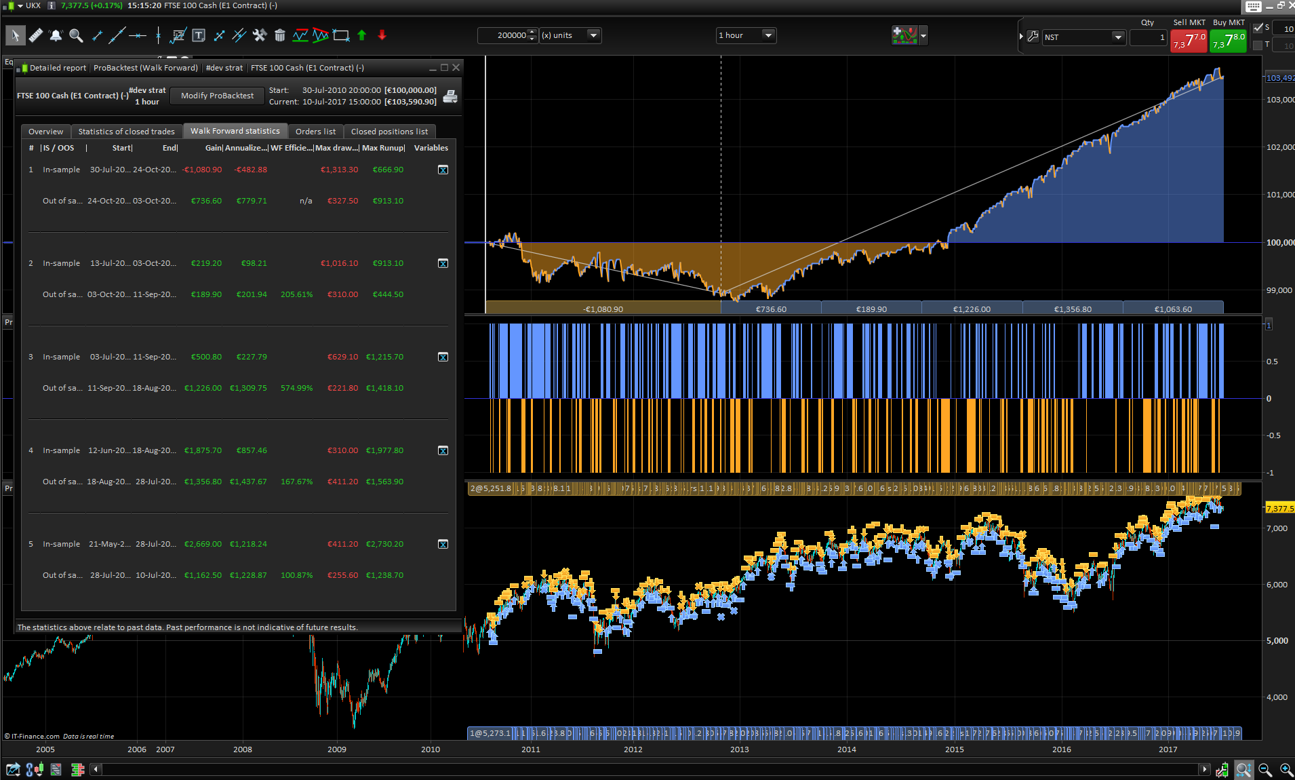Toggle the S stop checkbox
The width and height of the screenshot is (1295, 780).
tap(1258, 27)
